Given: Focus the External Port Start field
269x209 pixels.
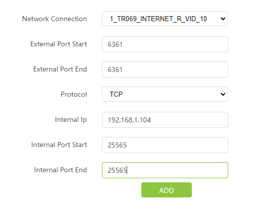Looking at the screenshot, I should click(x=165, y=44).
